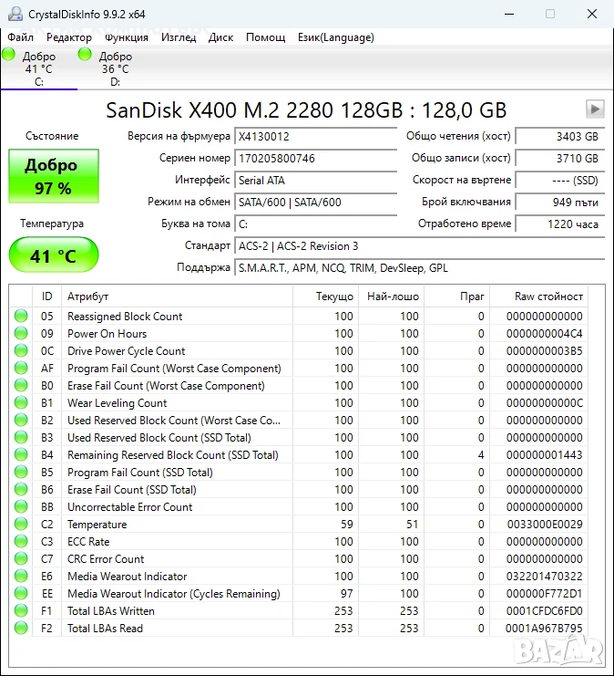
Task: Click the ID column header
Action: 47,296
